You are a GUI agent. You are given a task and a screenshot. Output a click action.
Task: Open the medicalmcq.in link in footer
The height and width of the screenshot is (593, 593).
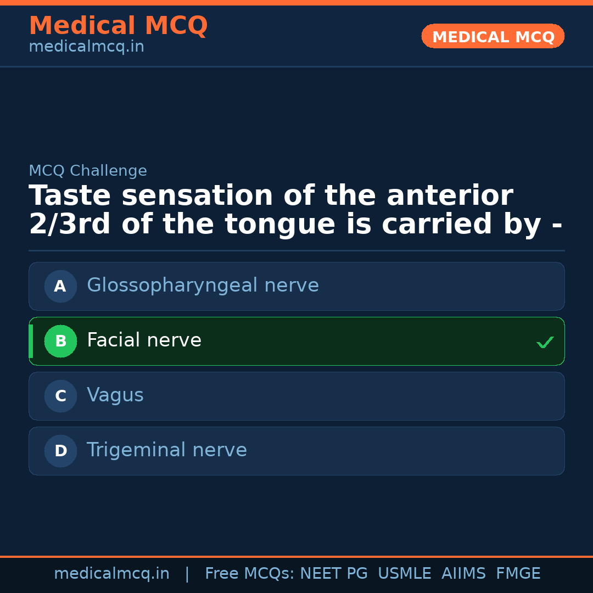[111, 574]
